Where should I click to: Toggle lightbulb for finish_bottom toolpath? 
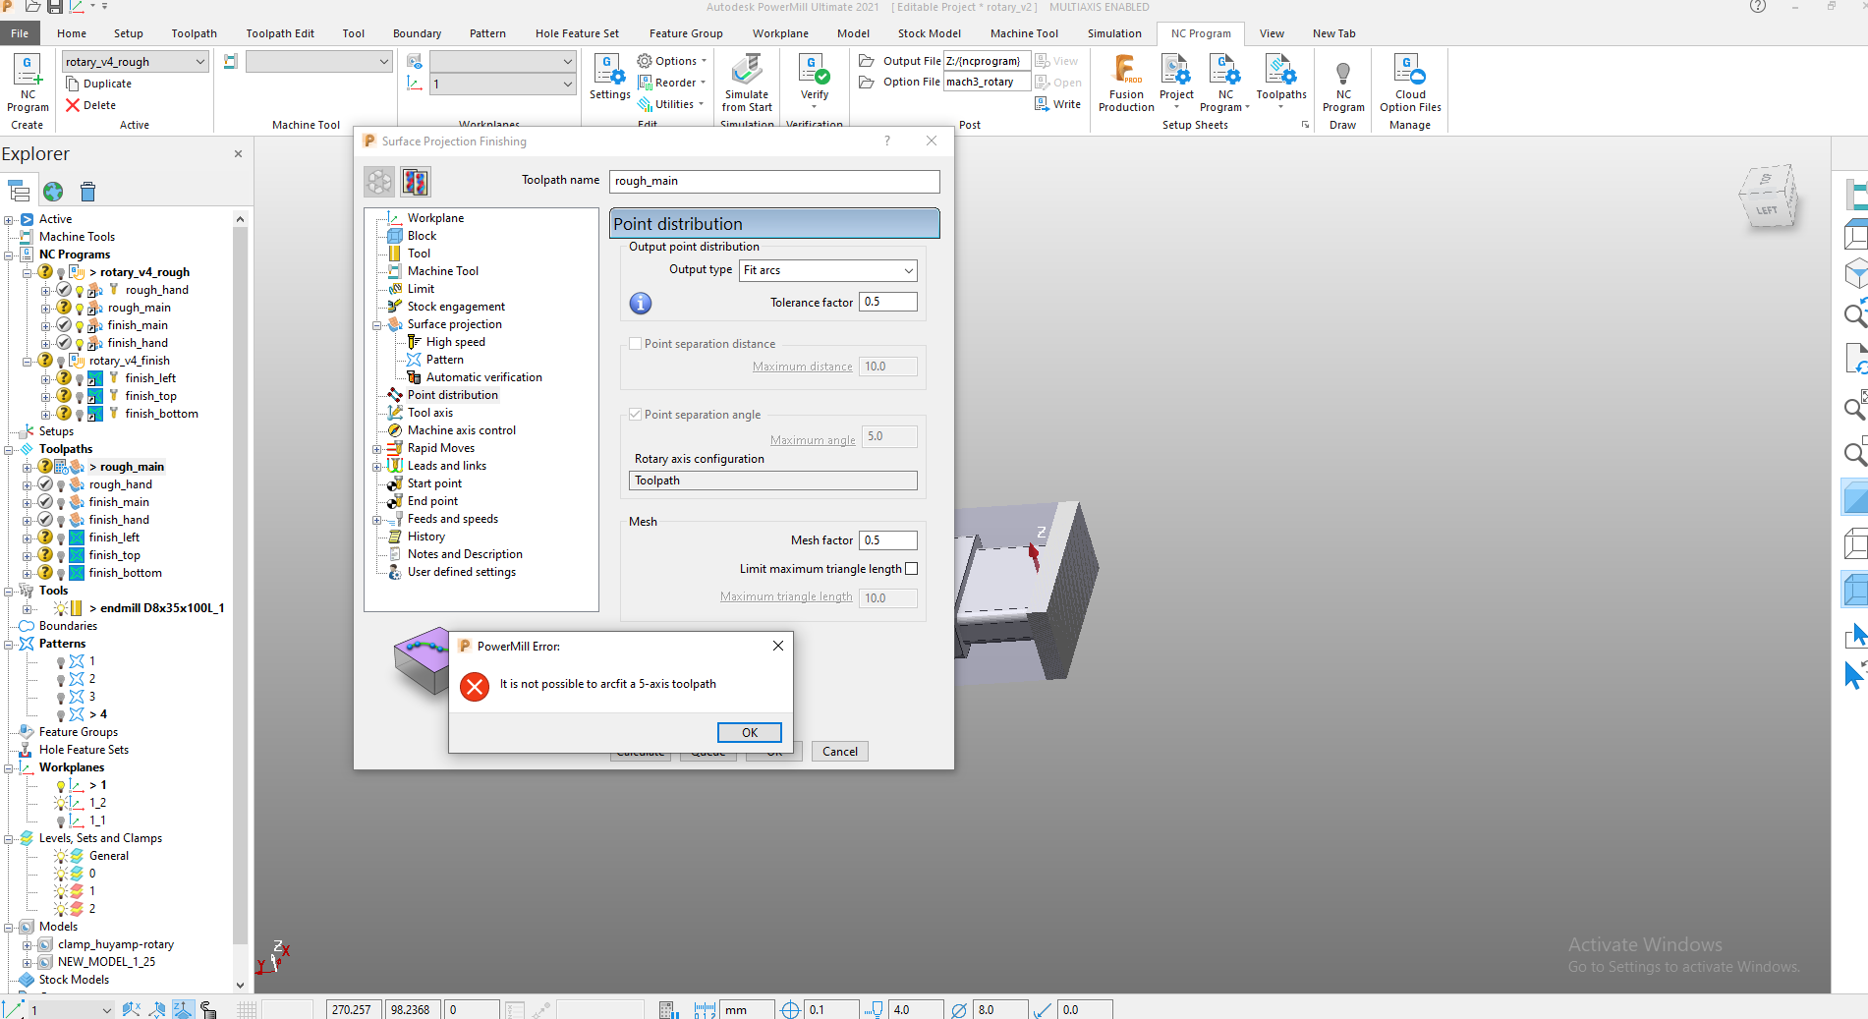pyautogui.click(x=61, y=574)
